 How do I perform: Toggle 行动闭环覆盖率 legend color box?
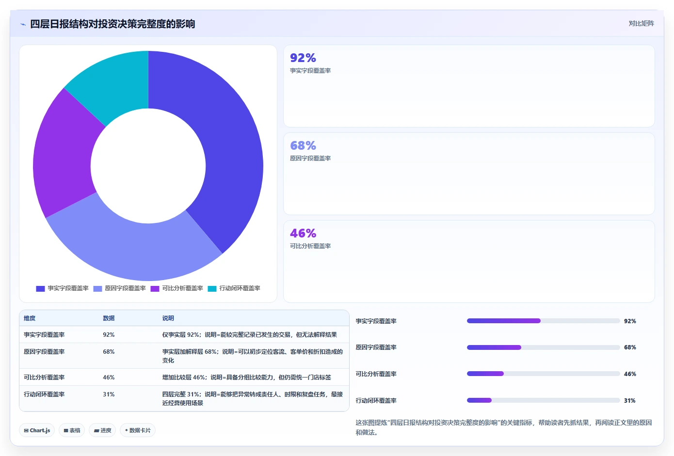point(212,288)
